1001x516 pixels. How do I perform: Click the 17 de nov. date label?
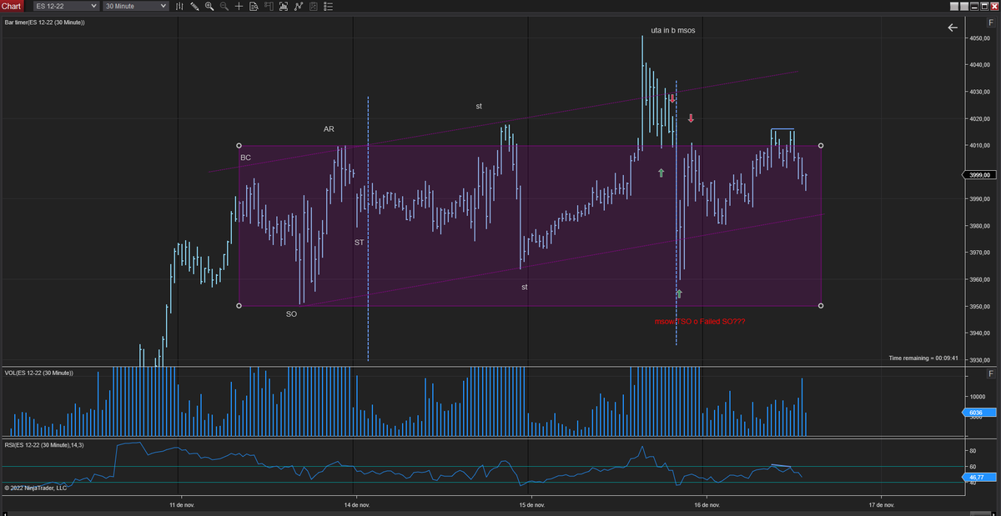tap(881, 505)
